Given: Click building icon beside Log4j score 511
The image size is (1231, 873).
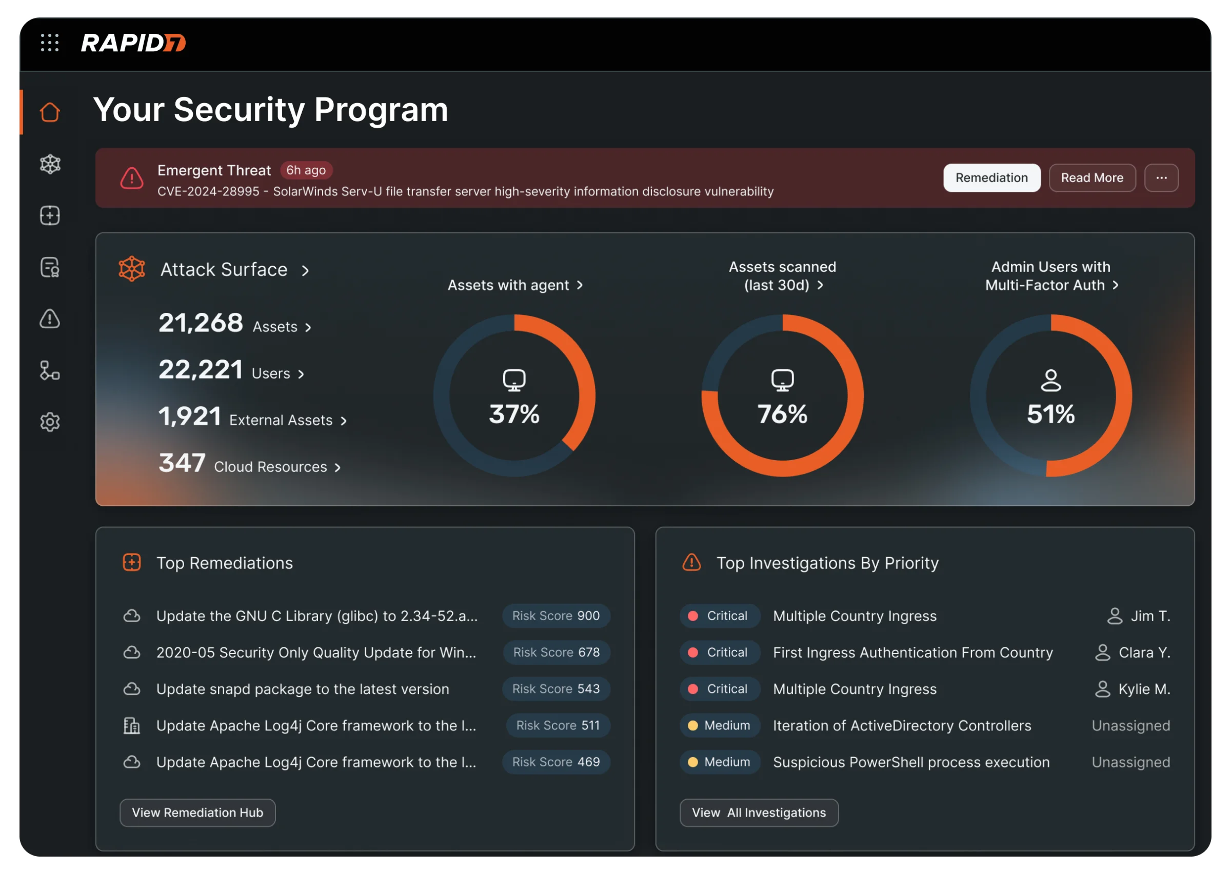Looking at the screenshot, I should (132, 725).
